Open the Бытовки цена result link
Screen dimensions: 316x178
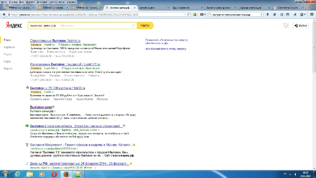click(x=41, y=107)
